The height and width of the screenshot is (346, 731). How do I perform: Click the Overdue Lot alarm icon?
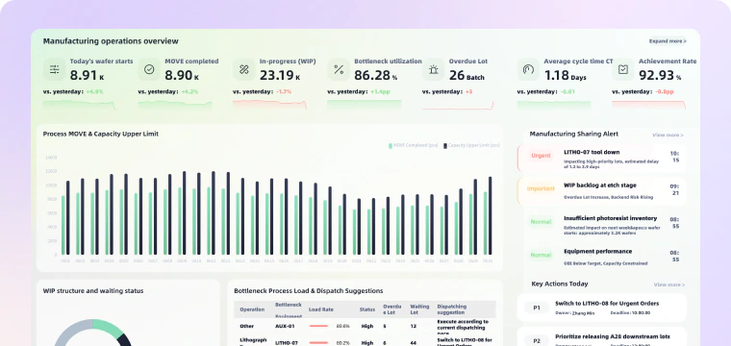pyautogui.click(x=434, y=69)
